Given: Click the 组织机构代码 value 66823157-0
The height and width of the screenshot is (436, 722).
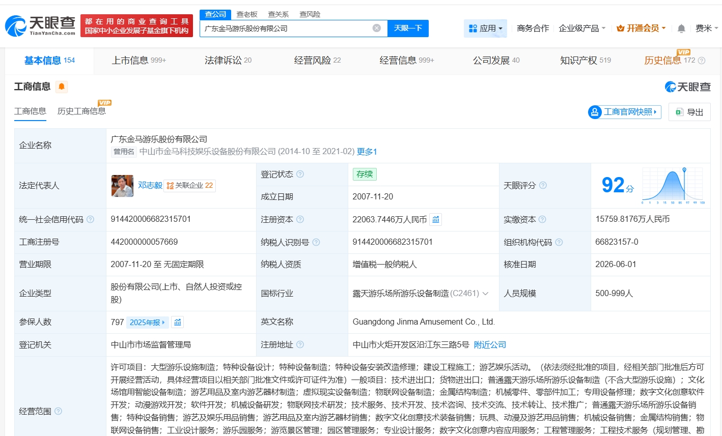Looking at the screenshot, I should tap(617, 242).
